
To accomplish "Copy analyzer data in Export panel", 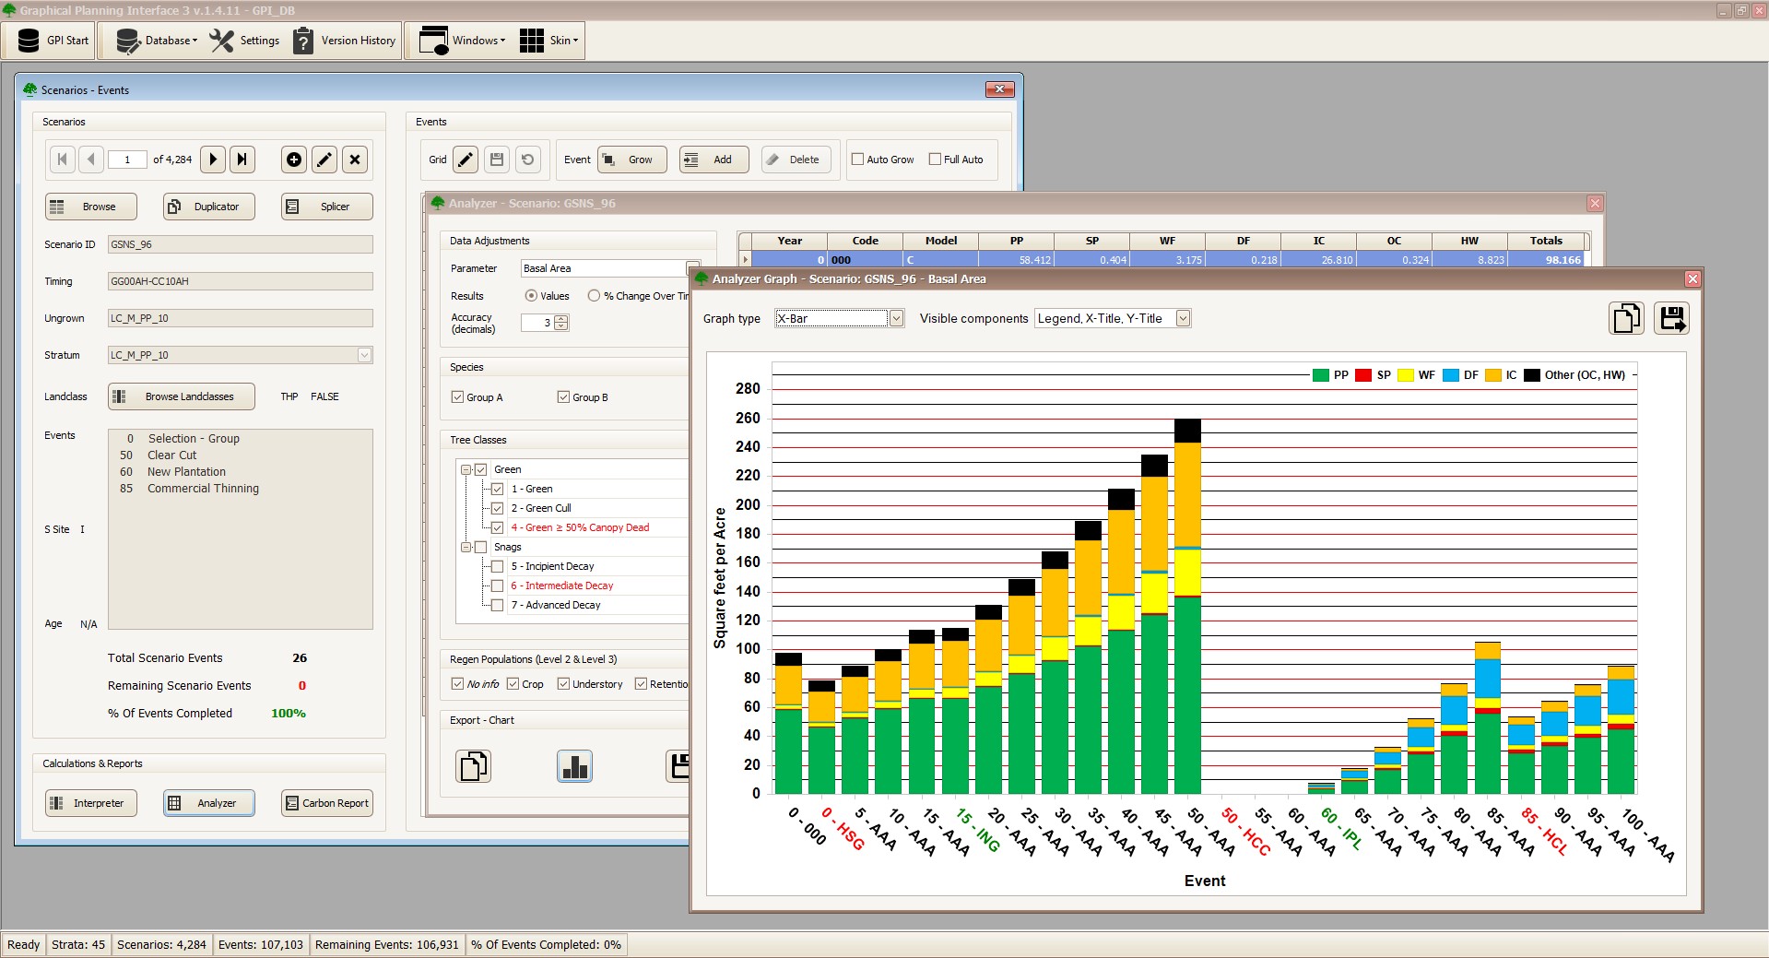I will point(473,766).
